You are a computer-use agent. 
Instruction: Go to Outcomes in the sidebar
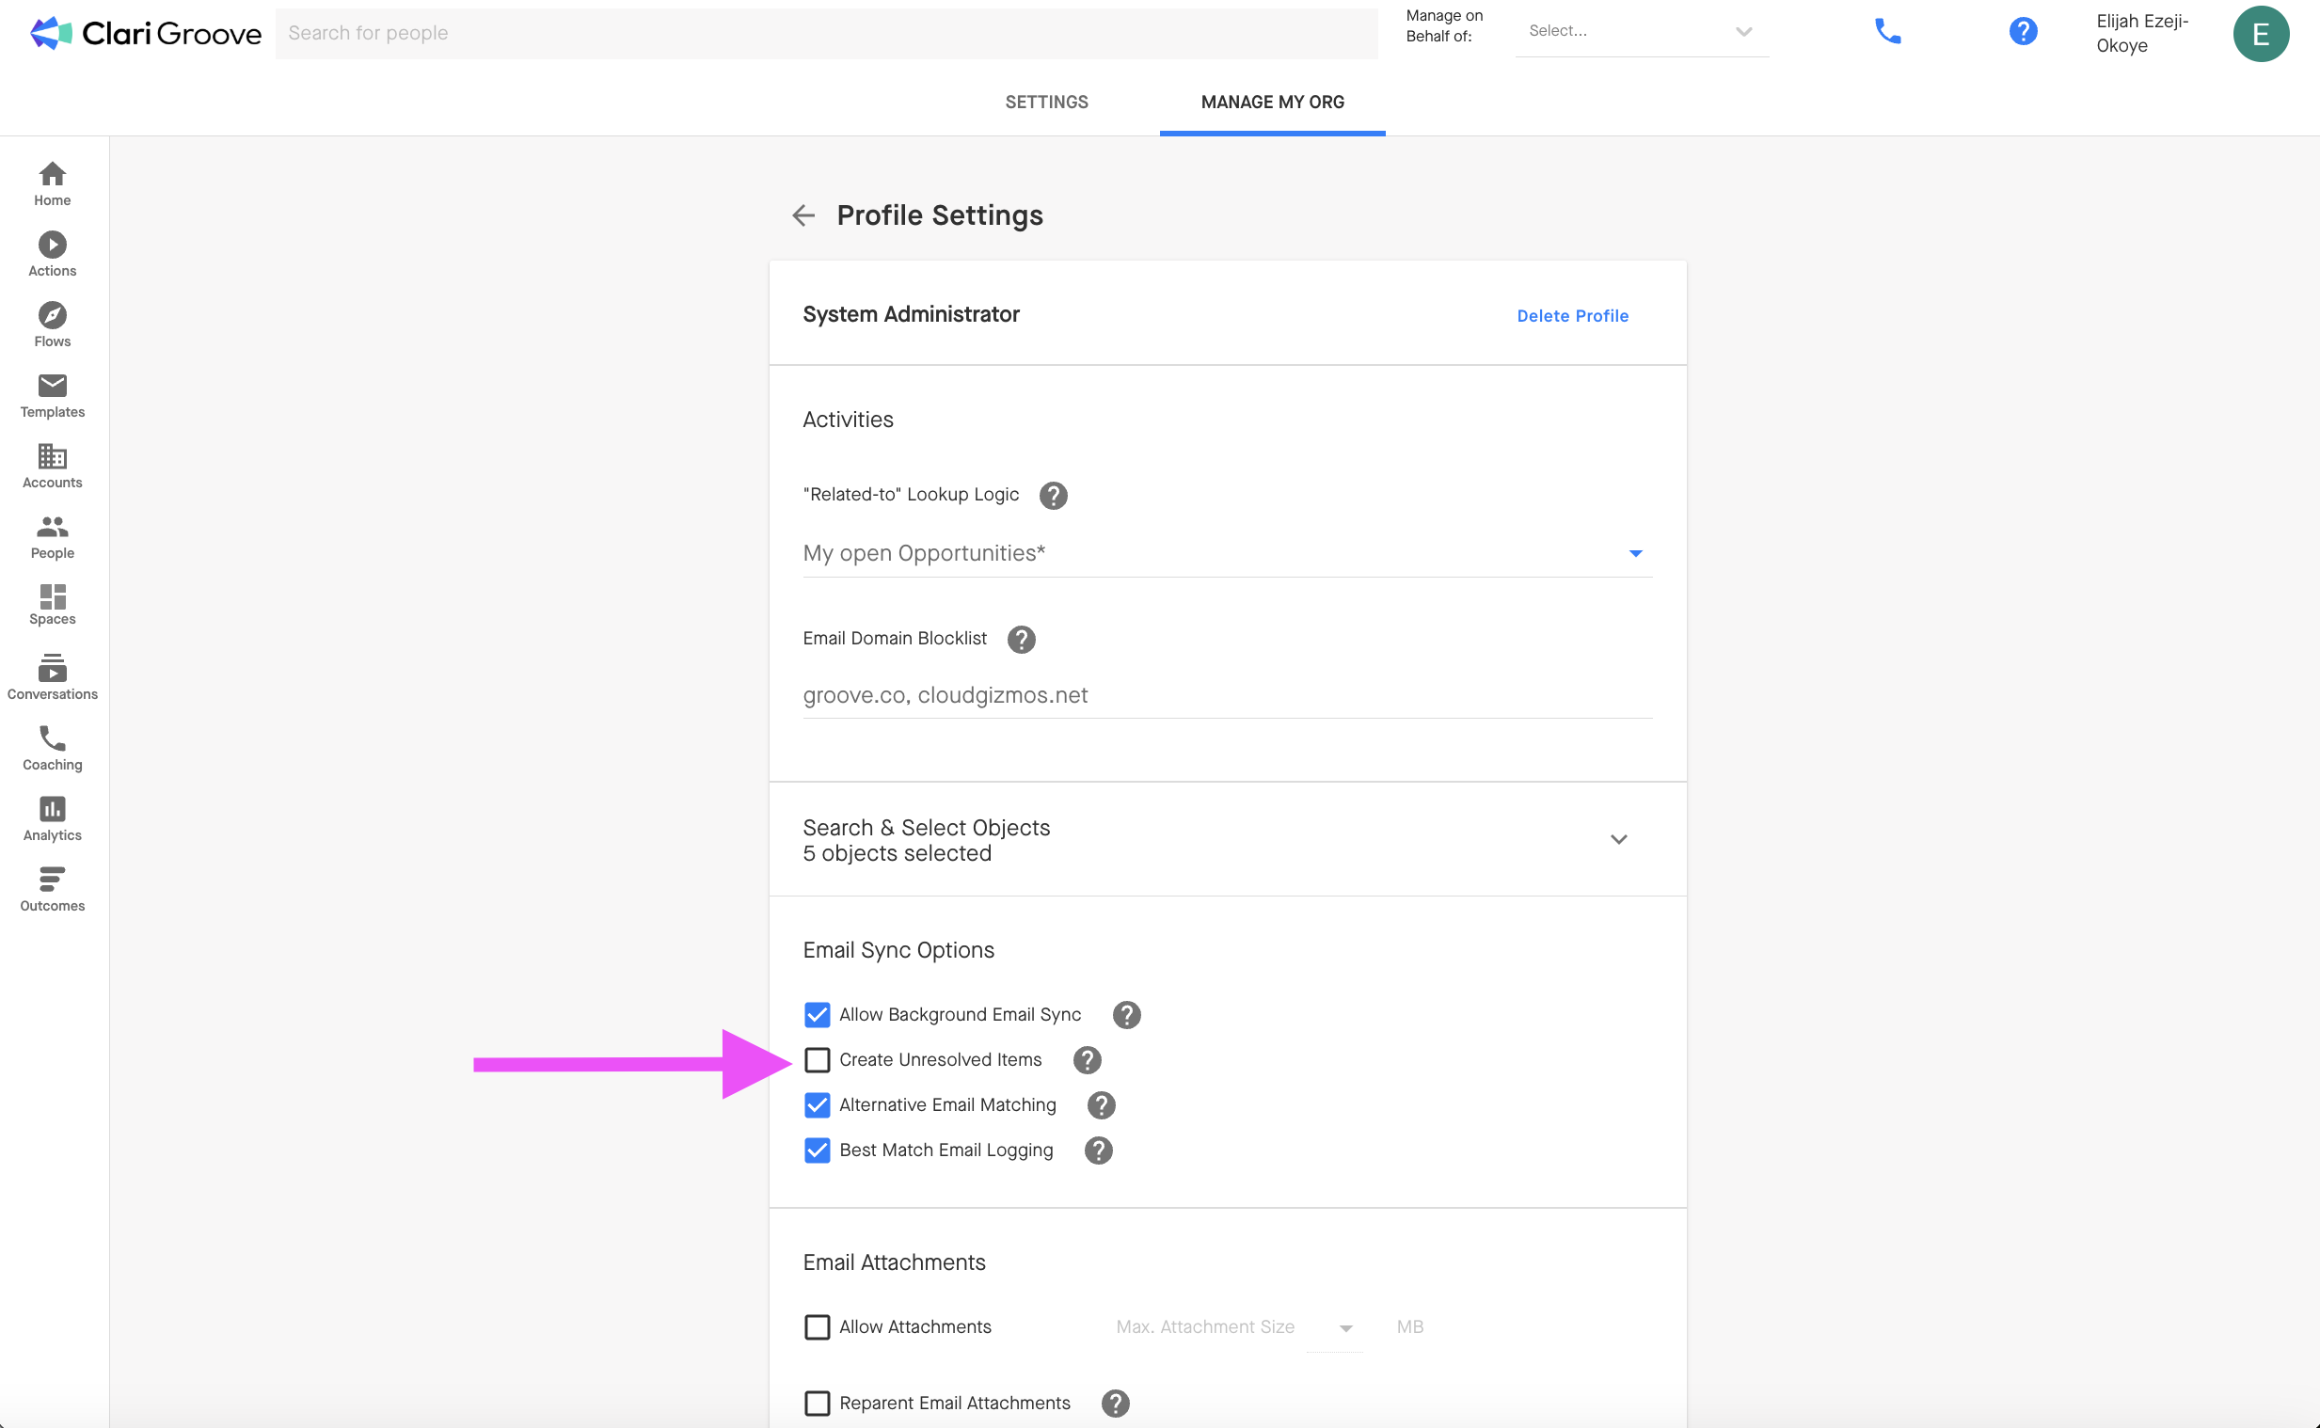[52, 890]
